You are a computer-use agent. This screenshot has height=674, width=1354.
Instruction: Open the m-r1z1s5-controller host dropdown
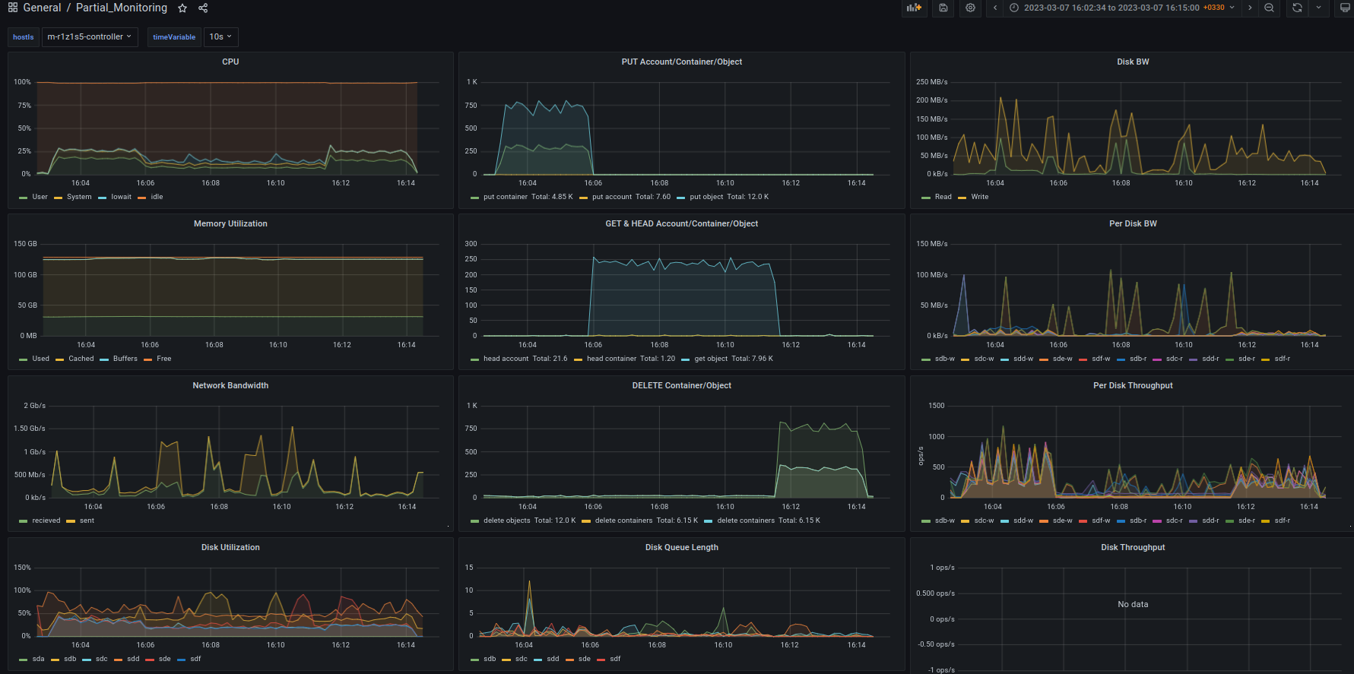[90, 36]
